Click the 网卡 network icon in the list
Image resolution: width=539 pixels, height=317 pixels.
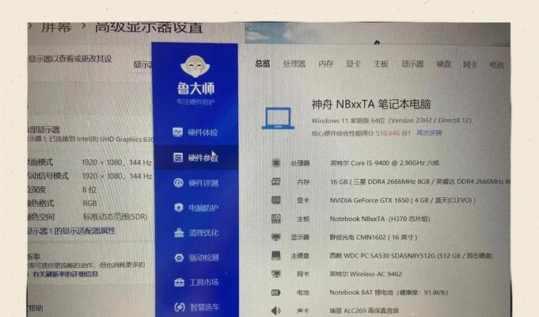276,274
